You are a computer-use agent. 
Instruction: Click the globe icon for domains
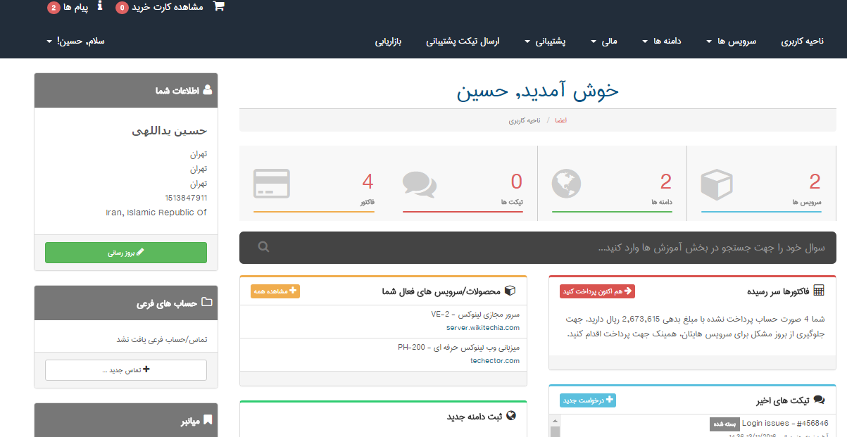pos(567,184)
